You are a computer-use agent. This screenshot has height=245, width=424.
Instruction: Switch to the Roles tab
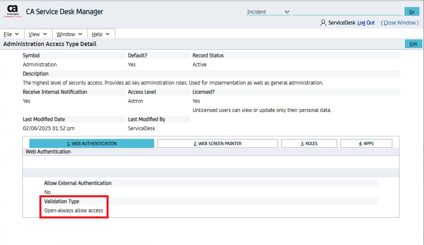pos(309,143)
